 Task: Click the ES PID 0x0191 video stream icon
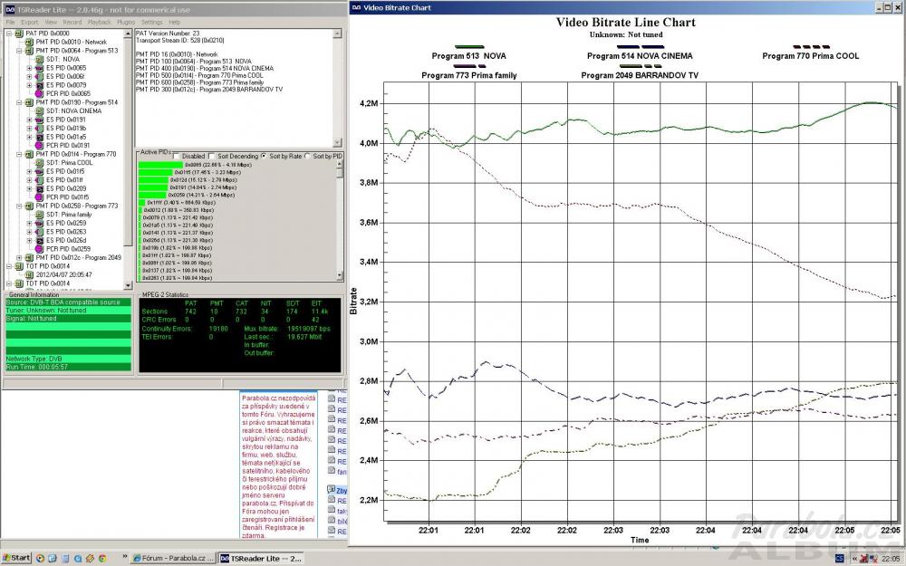(39, 119)
